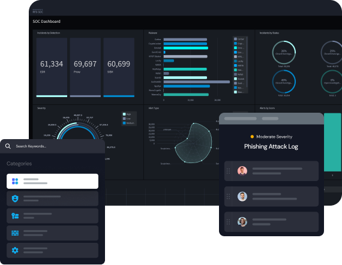Click the search magnifier icon

tap(8, 146)
